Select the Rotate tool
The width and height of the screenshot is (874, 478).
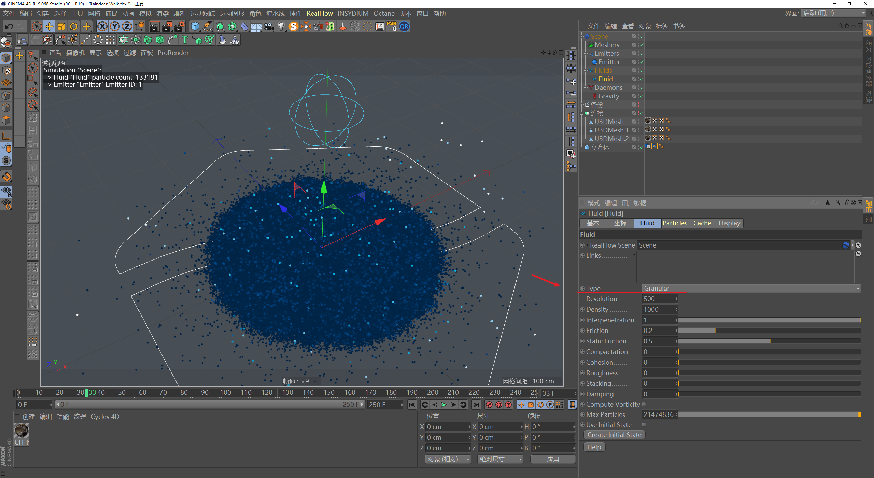(x=74, y=27)
